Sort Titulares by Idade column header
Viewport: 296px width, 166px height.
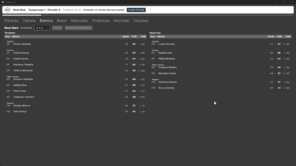[x=126, y=37]
